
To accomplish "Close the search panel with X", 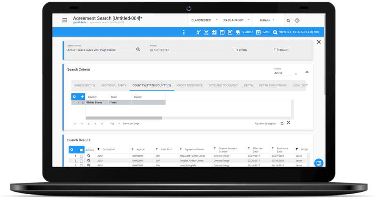I will tap(319, 42).
